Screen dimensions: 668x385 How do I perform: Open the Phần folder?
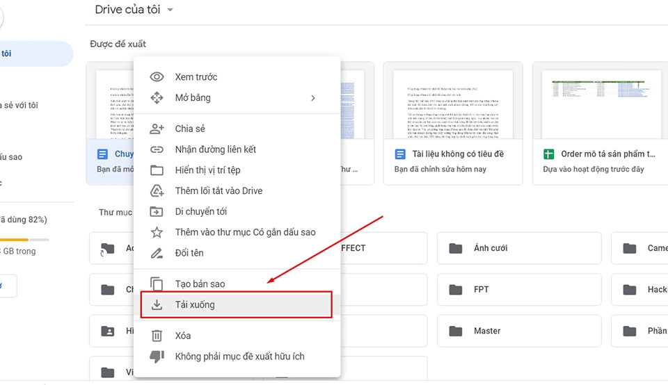pos(639,331)
